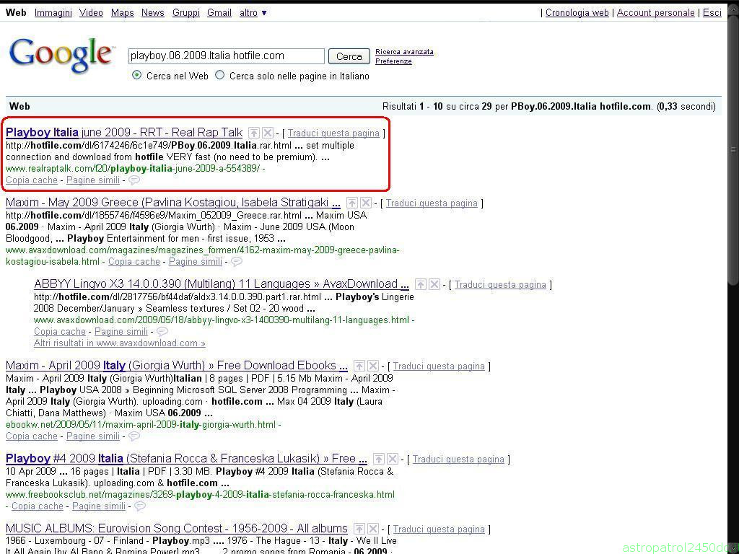Image resolution: width=739 pixels, height=554 pixels.
Task: Click the Cerca search button
Action: point(349,56)
